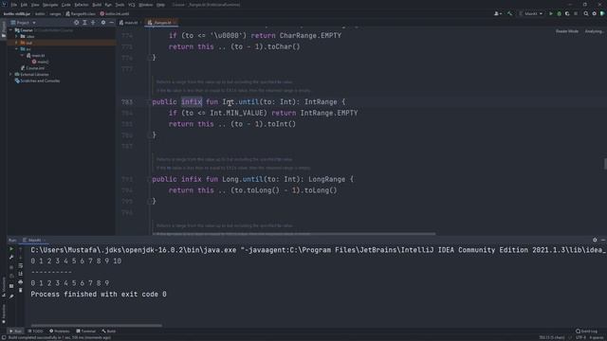Open the Tools menu
Screen dimensions: 607x341
[x=120, y=5]
